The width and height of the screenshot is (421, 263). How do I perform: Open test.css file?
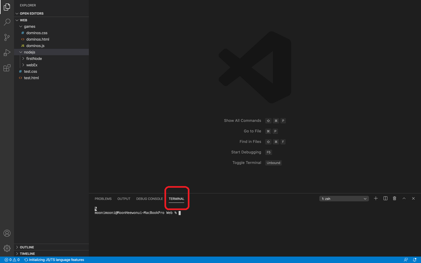point(52,71)
